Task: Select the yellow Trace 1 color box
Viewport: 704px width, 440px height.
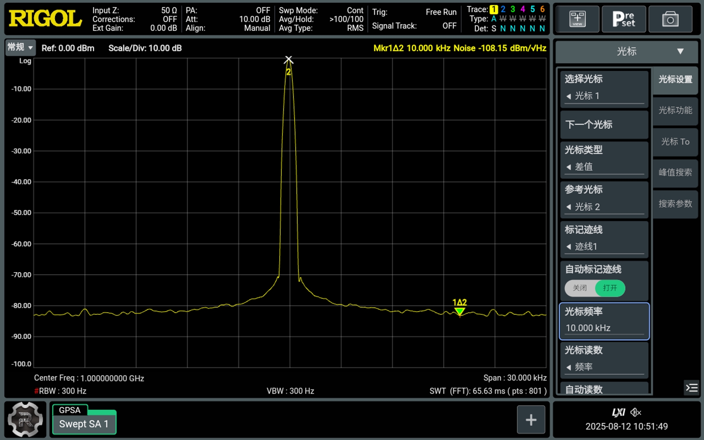Action: coord(493,9)
